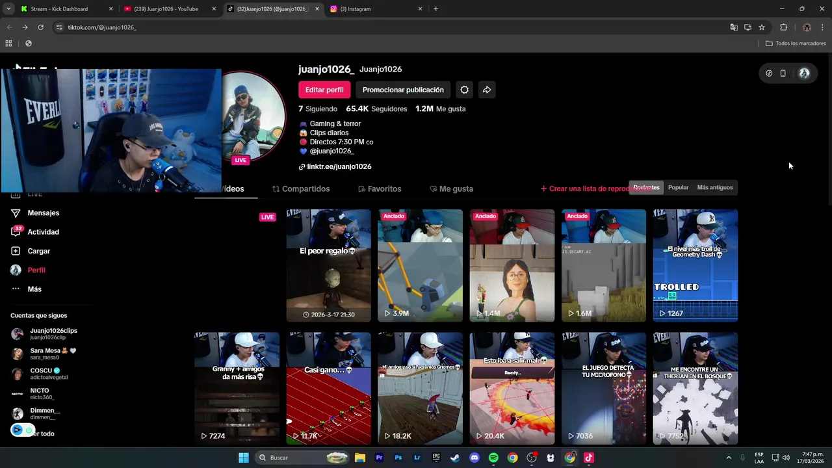Select the Popular sort option
Screen dimensions: 832x468
678,187
